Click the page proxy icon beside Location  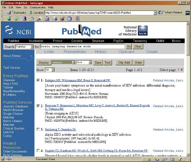31,12
